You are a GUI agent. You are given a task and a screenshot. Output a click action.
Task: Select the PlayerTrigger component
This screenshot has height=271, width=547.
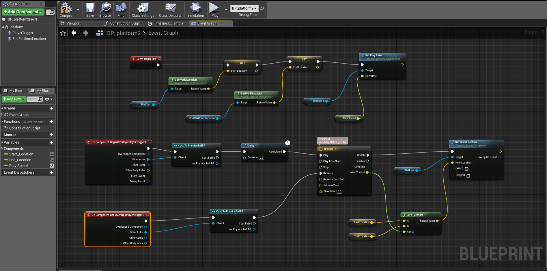point(23,33)
